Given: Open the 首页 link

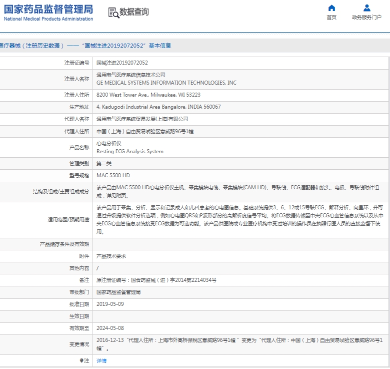Looking at the screenshot, I should [x=331, y=17].
